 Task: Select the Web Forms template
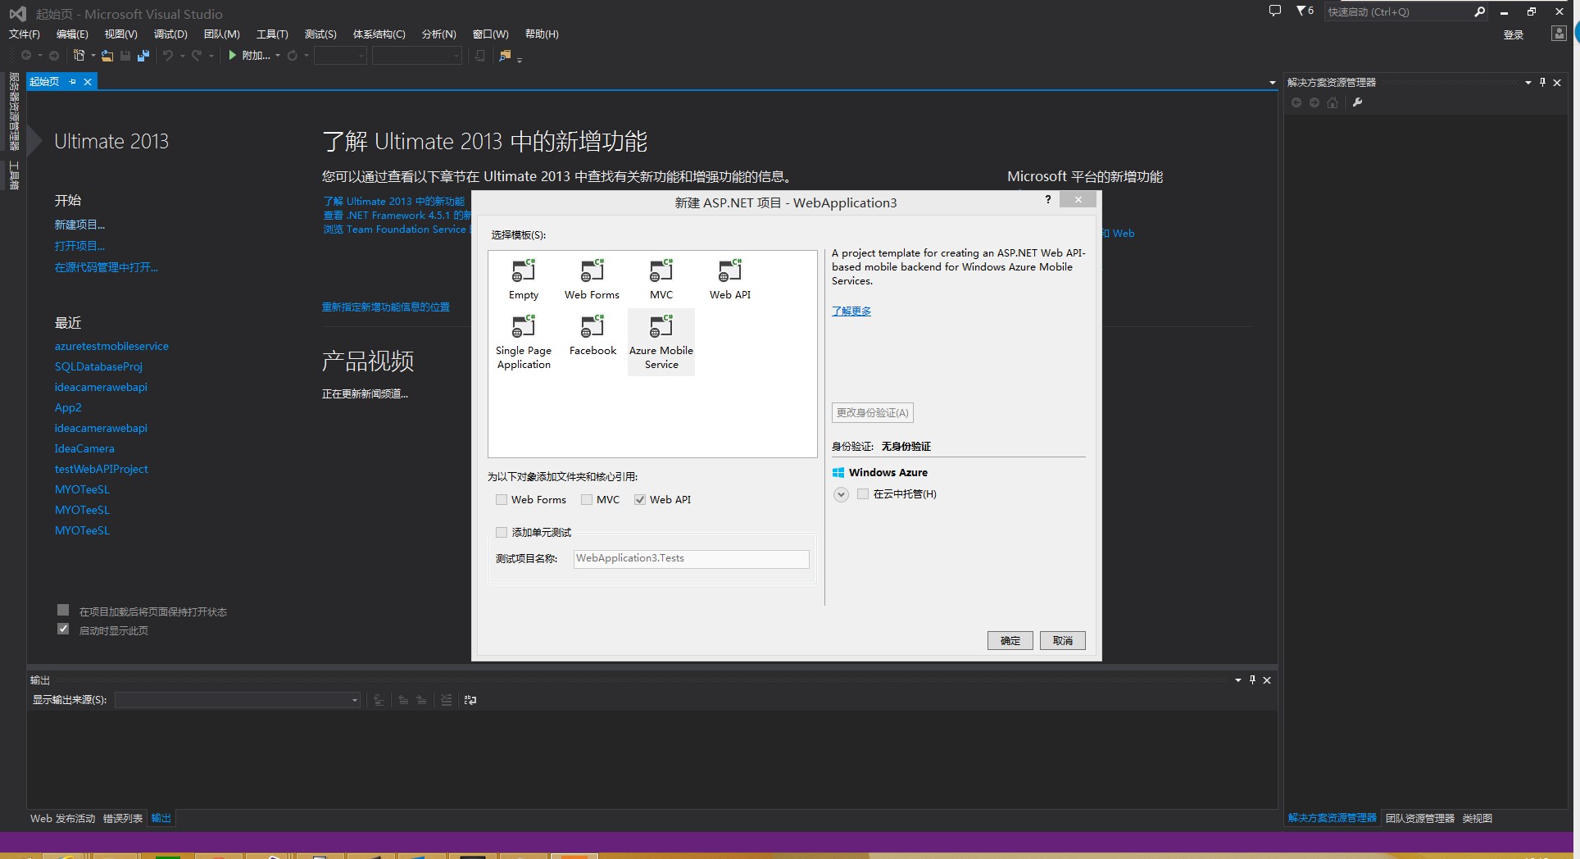coord(592,280)
